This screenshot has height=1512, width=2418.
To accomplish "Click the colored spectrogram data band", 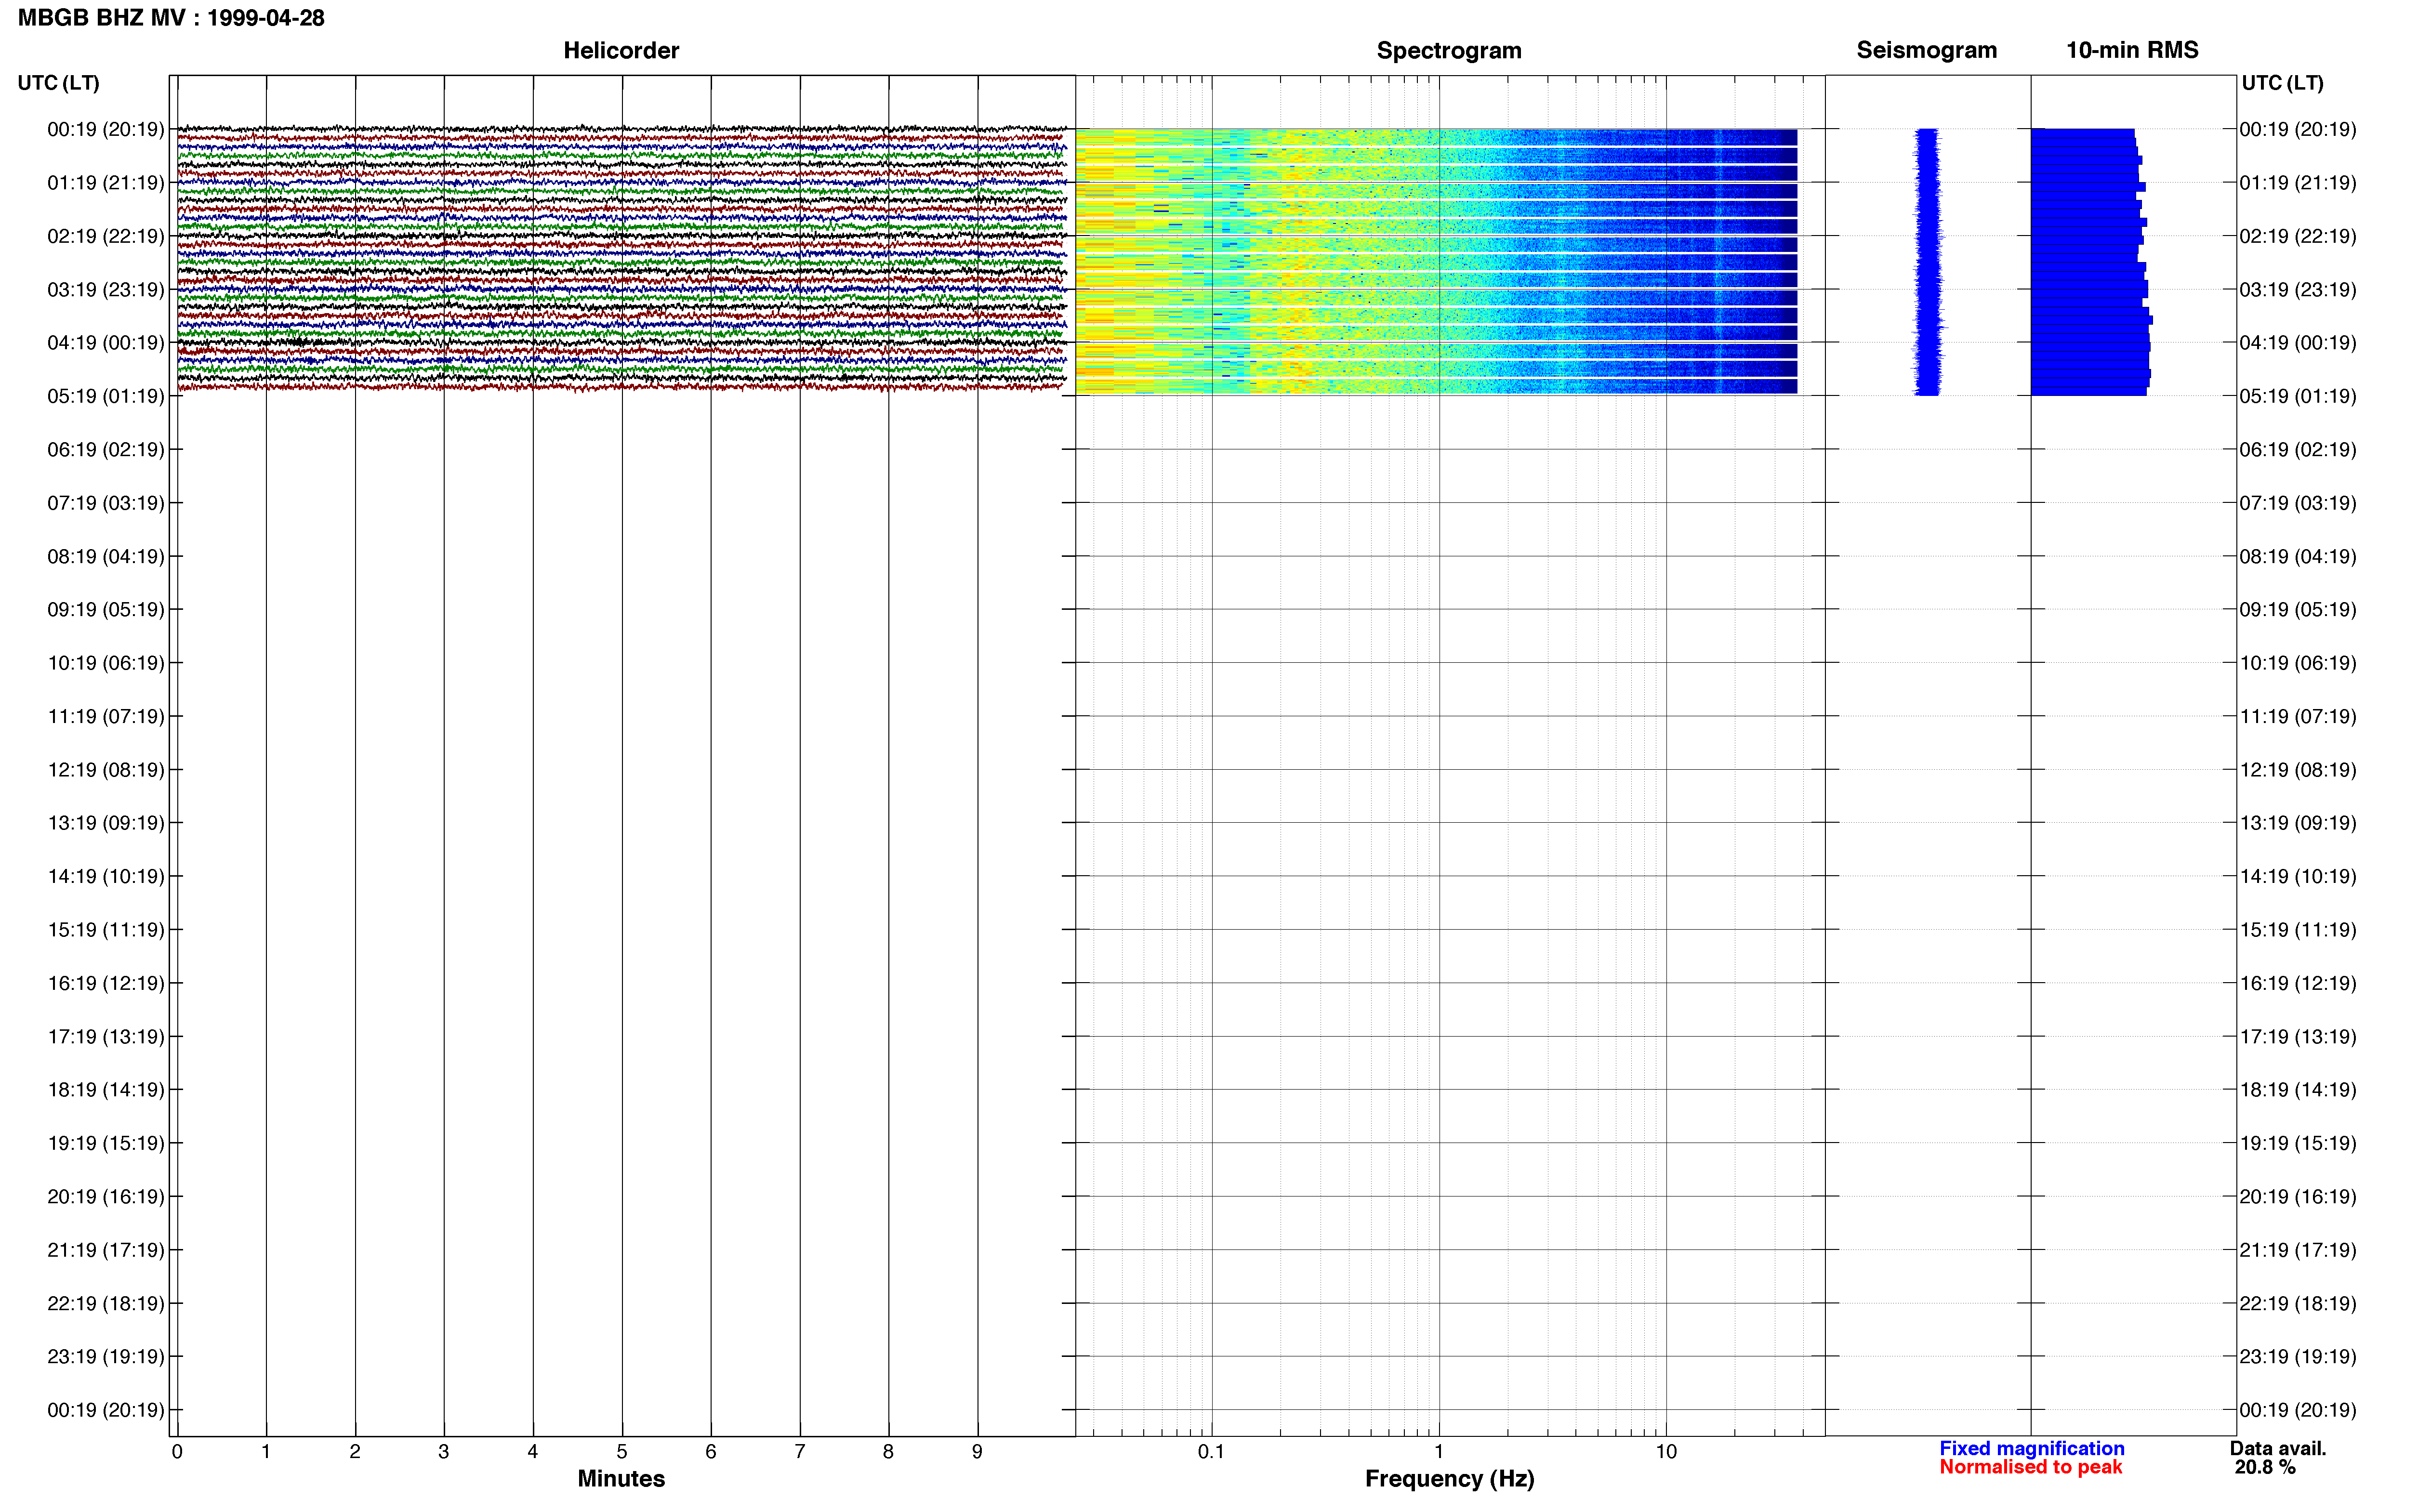I will 1436,262.
